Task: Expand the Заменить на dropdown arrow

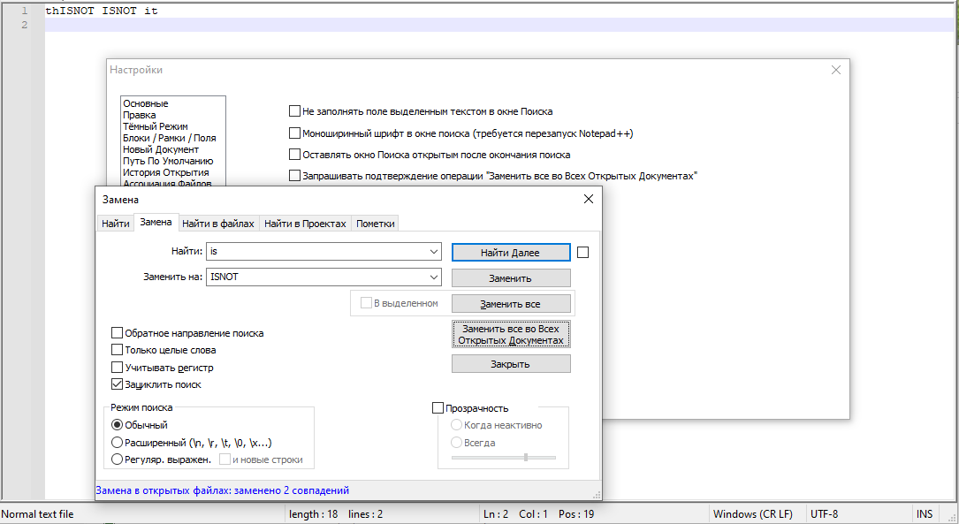Action: pyautogui.click(x=433, y=277)
